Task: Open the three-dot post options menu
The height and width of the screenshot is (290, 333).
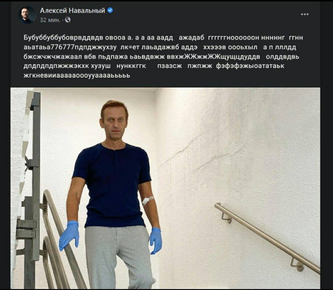Action: pos(305,14)
